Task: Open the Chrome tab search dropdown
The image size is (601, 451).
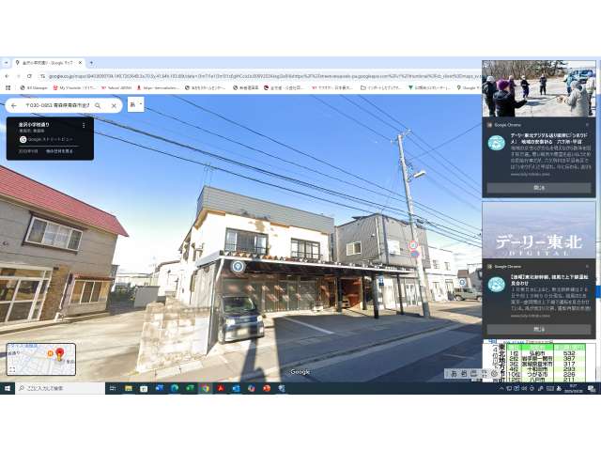Action: coord(6,63)
